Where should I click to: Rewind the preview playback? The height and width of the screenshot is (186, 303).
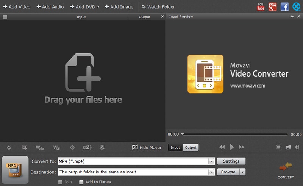tap(222, 147)
